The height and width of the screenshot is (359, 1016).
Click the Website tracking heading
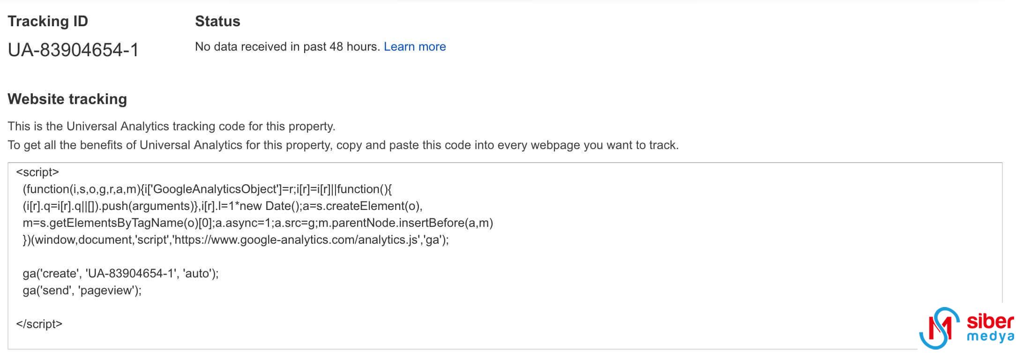[67, 99]
